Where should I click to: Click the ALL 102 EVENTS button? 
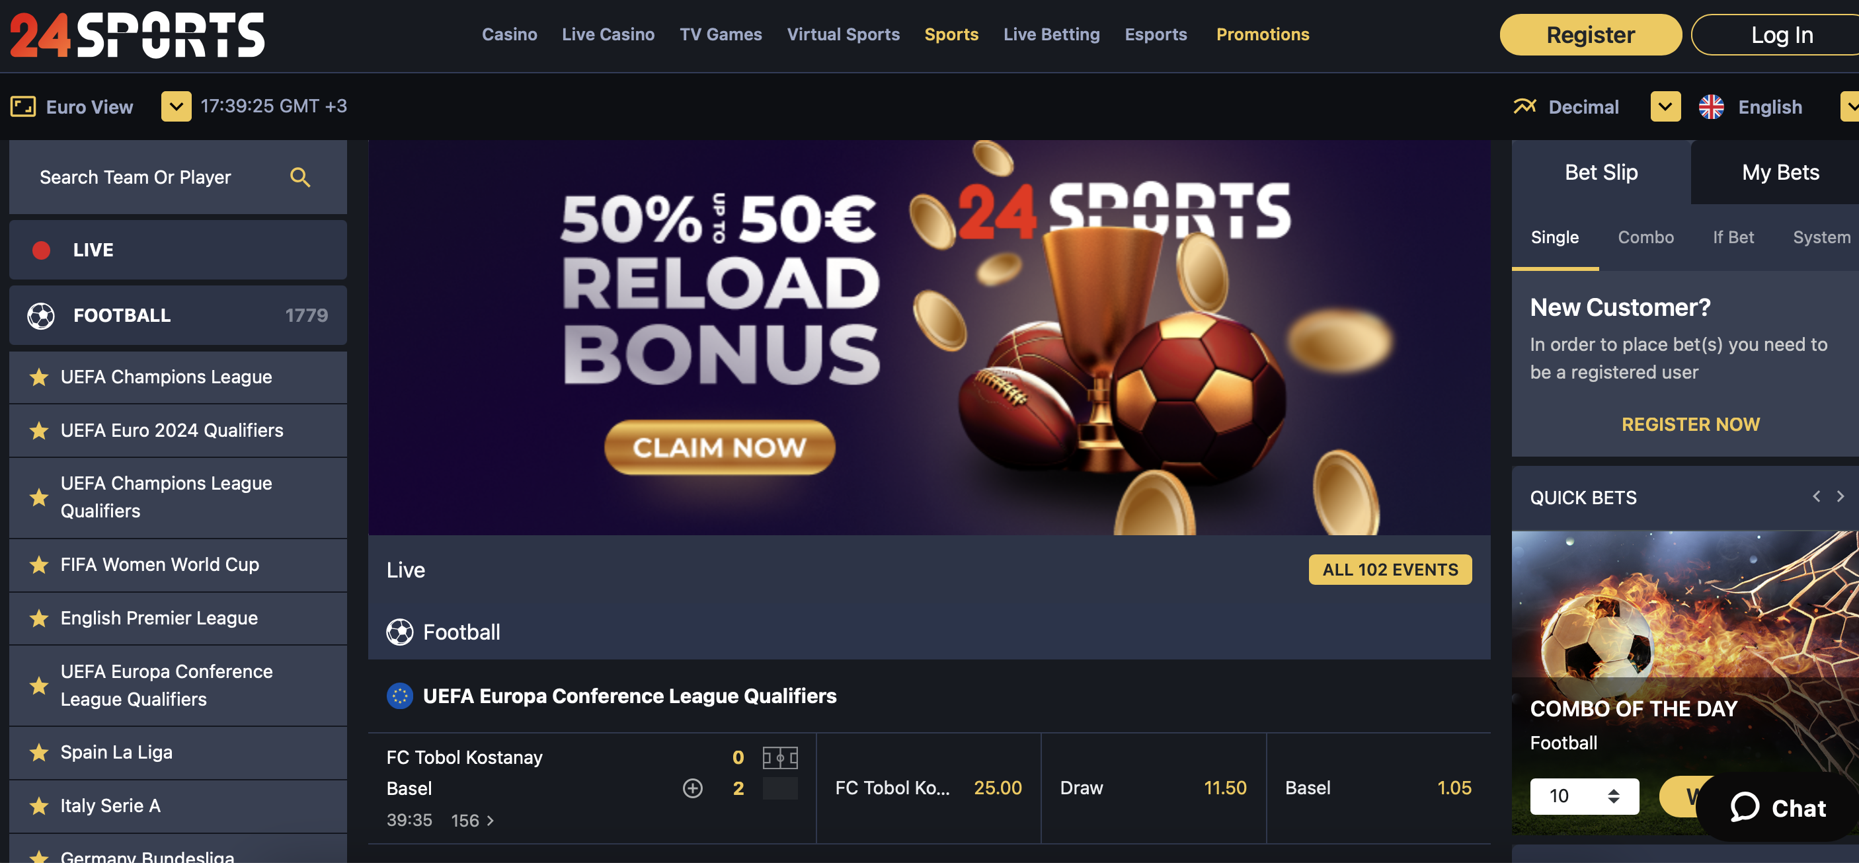pyautogui.click(x=1390, y=570)
